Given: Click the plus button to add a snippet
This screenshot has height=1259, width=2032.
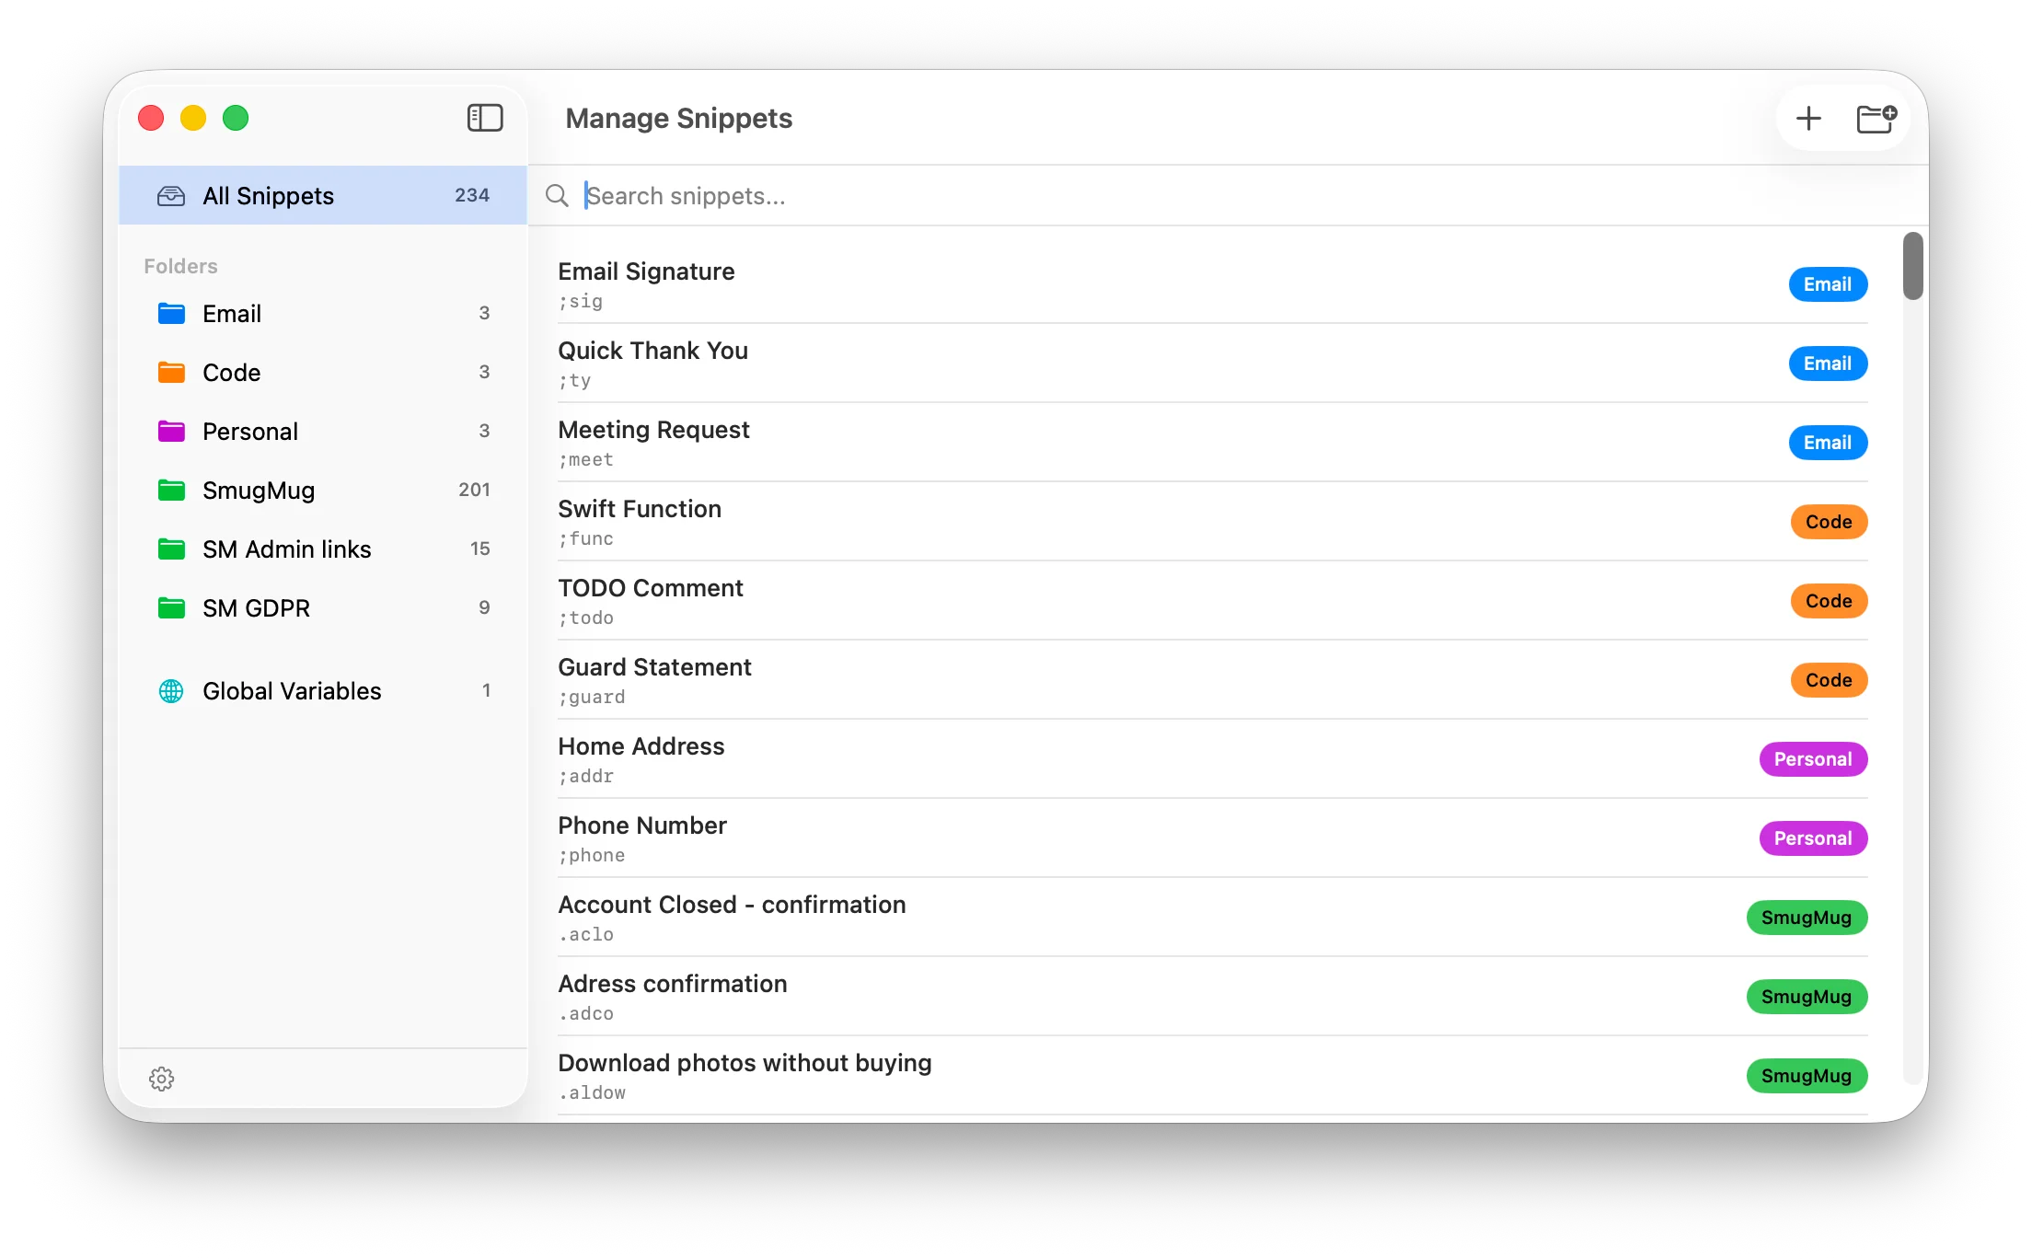Looking at the screenshot, I should pyautogui.click(x=1807, y=118).
